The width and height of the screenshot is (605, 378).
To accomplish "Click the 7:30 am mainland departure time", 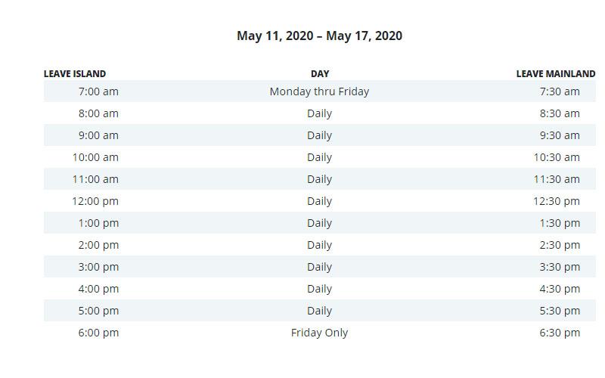I will tap(560, 91).
